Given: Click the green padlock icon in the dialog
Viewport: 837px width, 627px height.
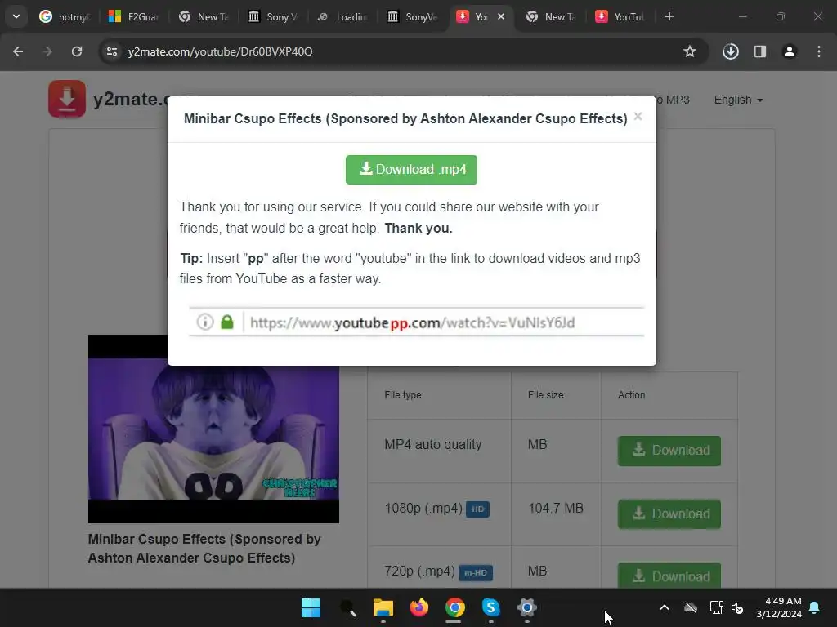Looking at the screenshot, I should click(227, 322).
